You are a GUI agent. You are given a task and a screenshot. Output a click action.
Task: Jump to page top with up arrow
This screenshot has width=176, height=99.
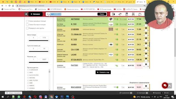click(x=170, y=86)
